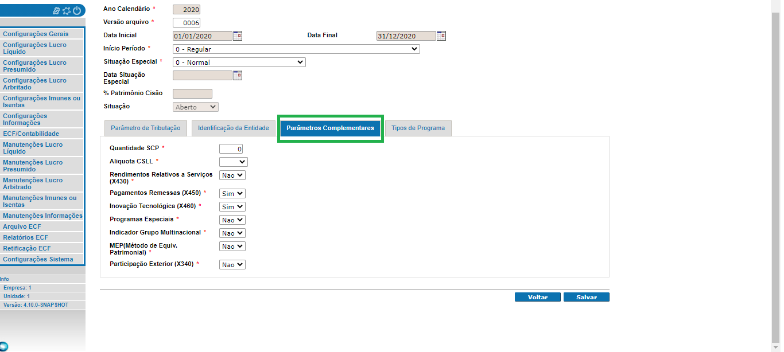Viewport: 784px width, 352px height.
Task: Click the building icon in top bar
Action: pyautogui.click(x=56, y=10)
